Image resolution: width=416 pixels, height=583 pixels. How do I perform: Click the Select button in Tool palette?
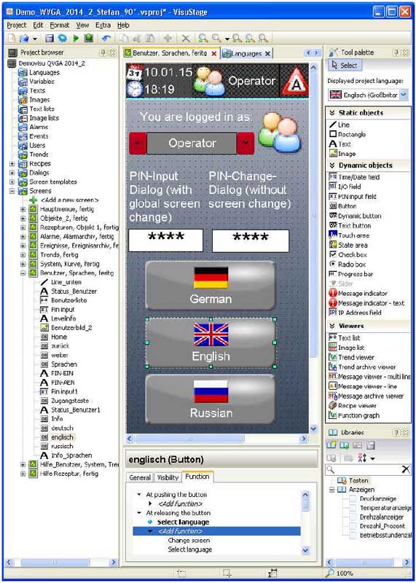[x=345, y=65]
